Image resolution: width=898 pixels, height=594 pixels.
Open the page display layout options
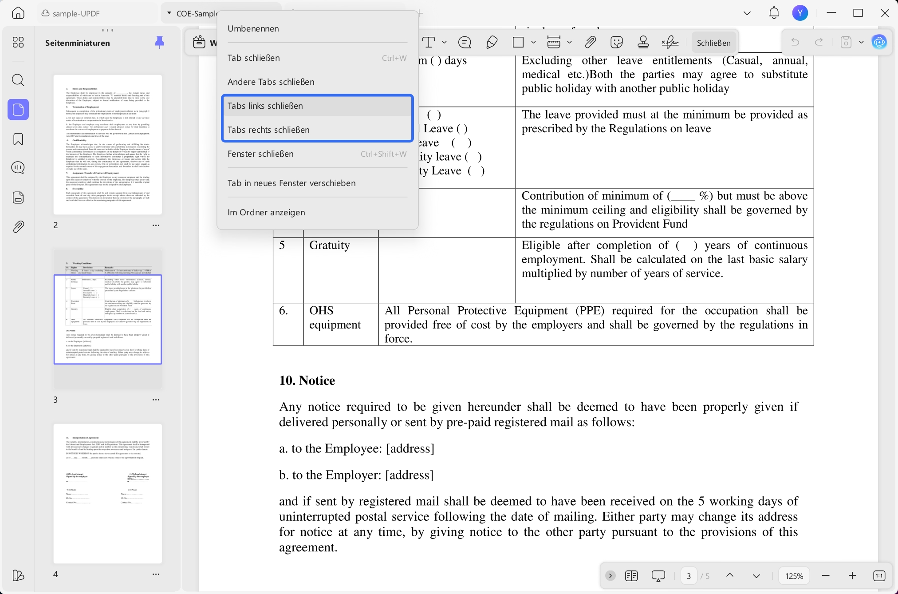631,576
